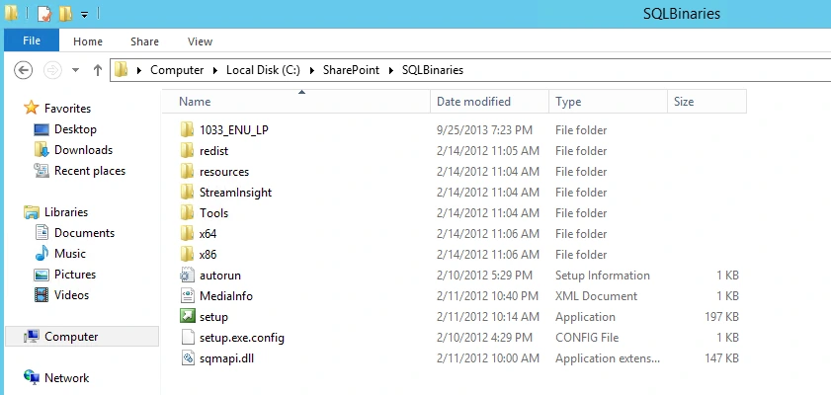Expand the arrow after SharePoint in address bar

click(391, 70)
